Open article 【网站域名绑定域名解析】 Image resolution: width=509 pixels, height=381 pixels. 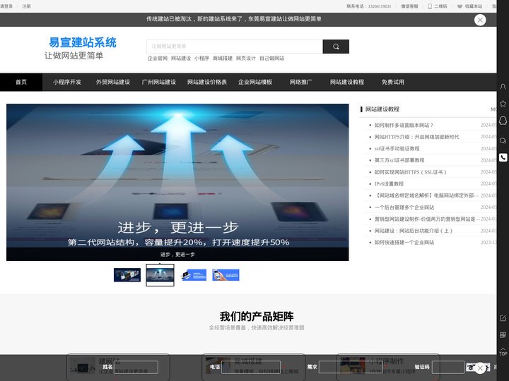(426, 195)
